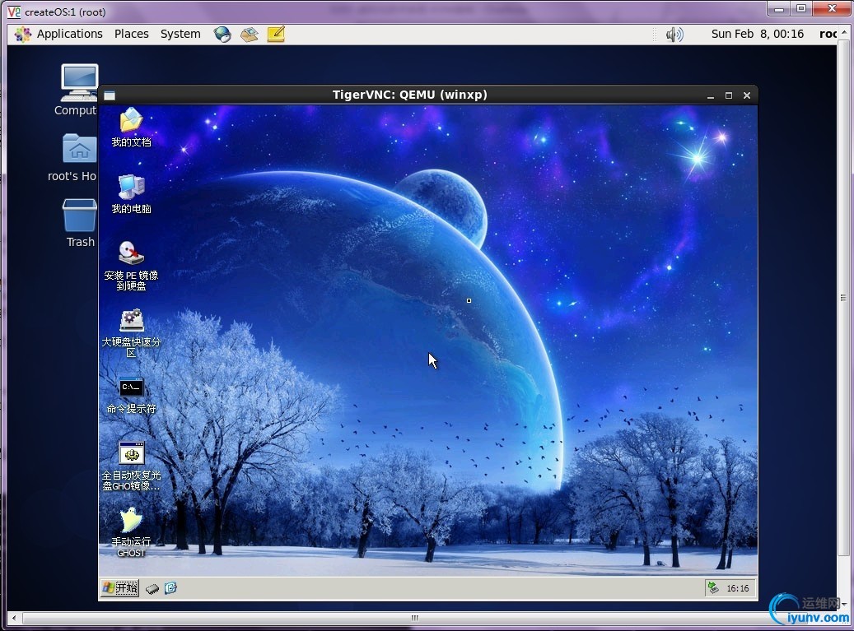854x631 pixels.
Task: Click the horizontal scrollbar of the VNC viewer
Action: click(x=415, y=618)
